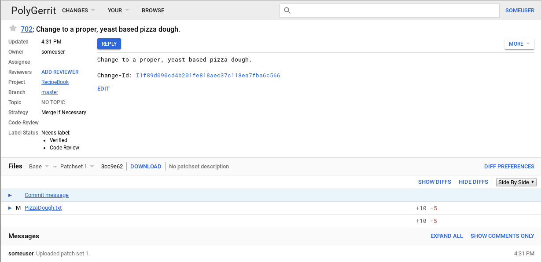Expand the Commit message entry
The height and width of the screenshot is (262, 541).
(x=10, y=195)
